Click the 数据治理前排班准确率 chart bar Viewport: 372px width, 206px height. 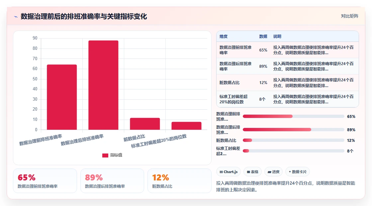pyautogui.click(x=62, y=97)
